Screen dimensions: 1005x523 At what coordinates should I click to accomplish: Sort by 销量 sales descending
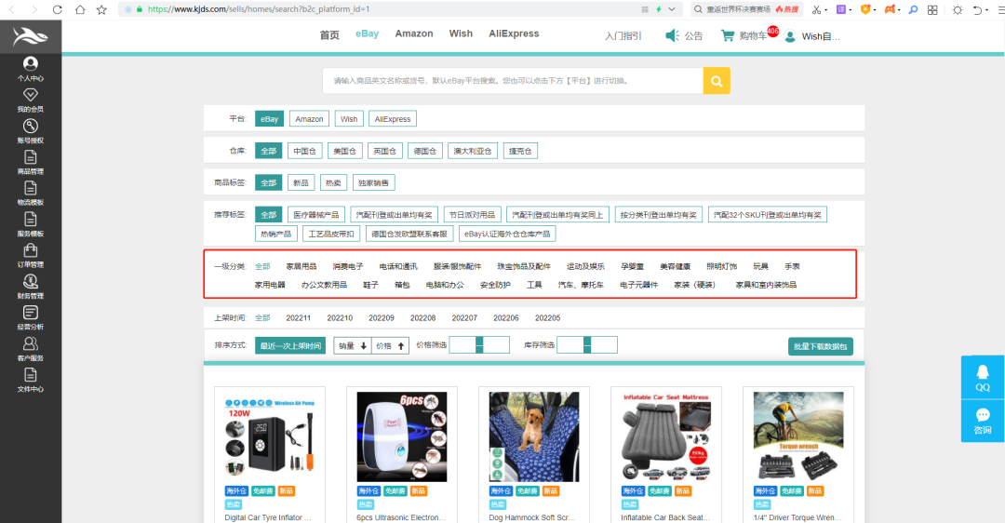352,345
